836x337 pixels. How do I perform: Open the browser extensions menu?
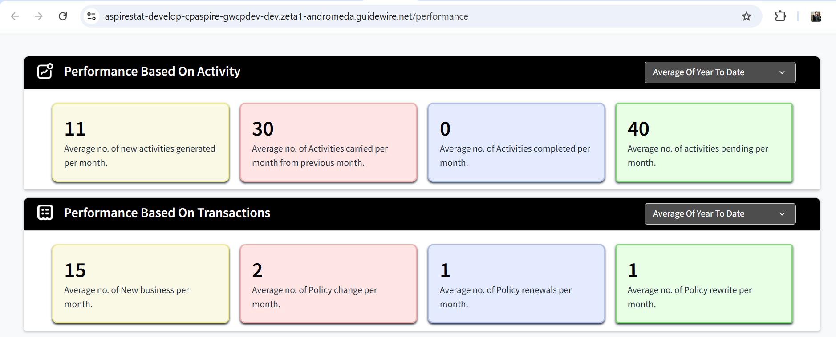780,16
